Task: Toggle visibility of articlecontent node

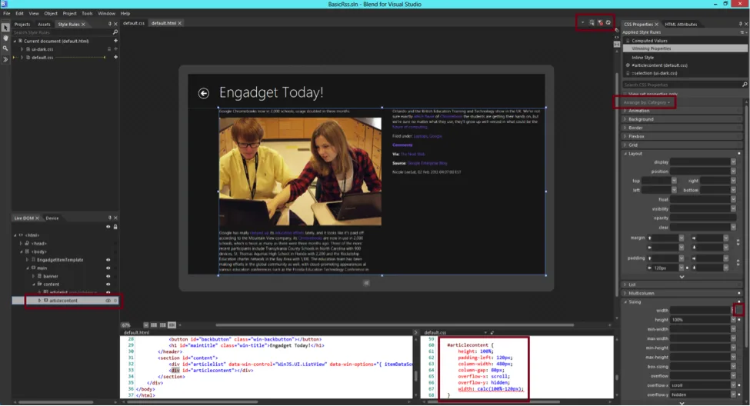Action: coord(108,301)
